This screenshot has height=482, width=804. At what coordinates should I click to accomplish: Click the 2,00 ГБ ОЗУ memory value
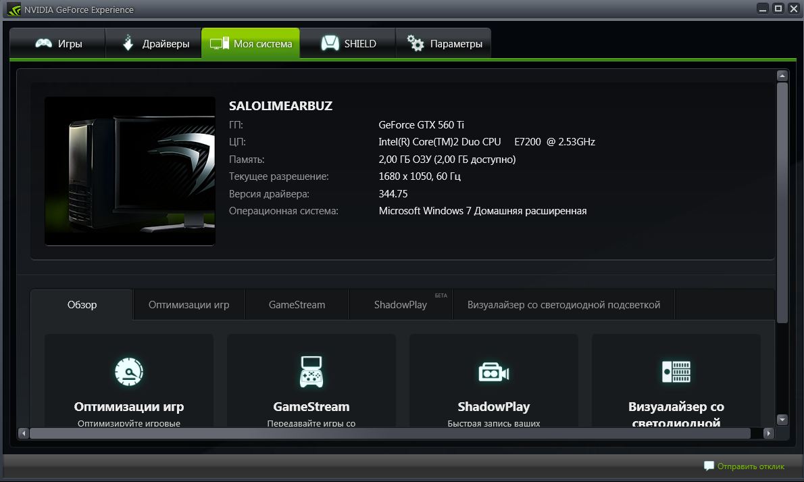click(447, 159)
